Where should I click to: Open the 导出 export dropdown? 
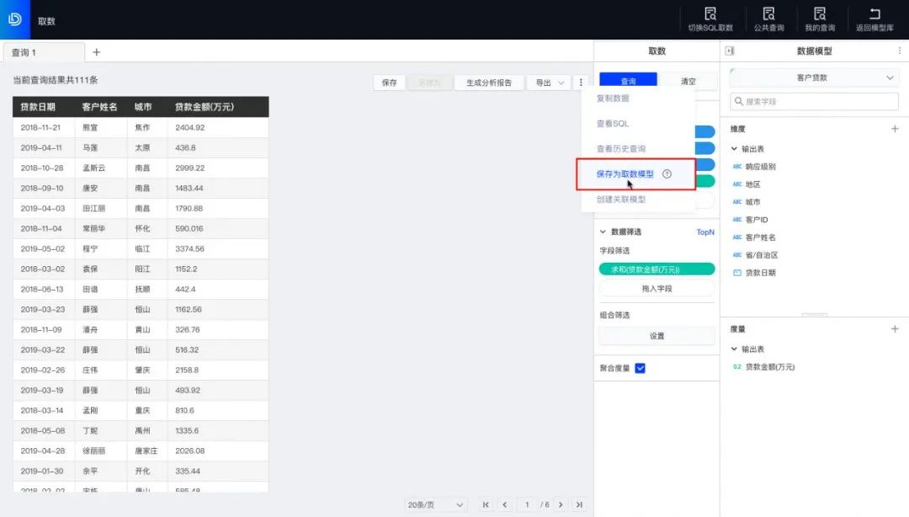(x=549, y=83)
